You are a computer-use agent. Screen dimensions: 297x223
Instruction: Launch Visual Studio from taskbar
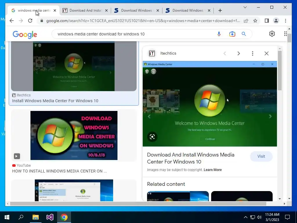click(x=50, y=217)
